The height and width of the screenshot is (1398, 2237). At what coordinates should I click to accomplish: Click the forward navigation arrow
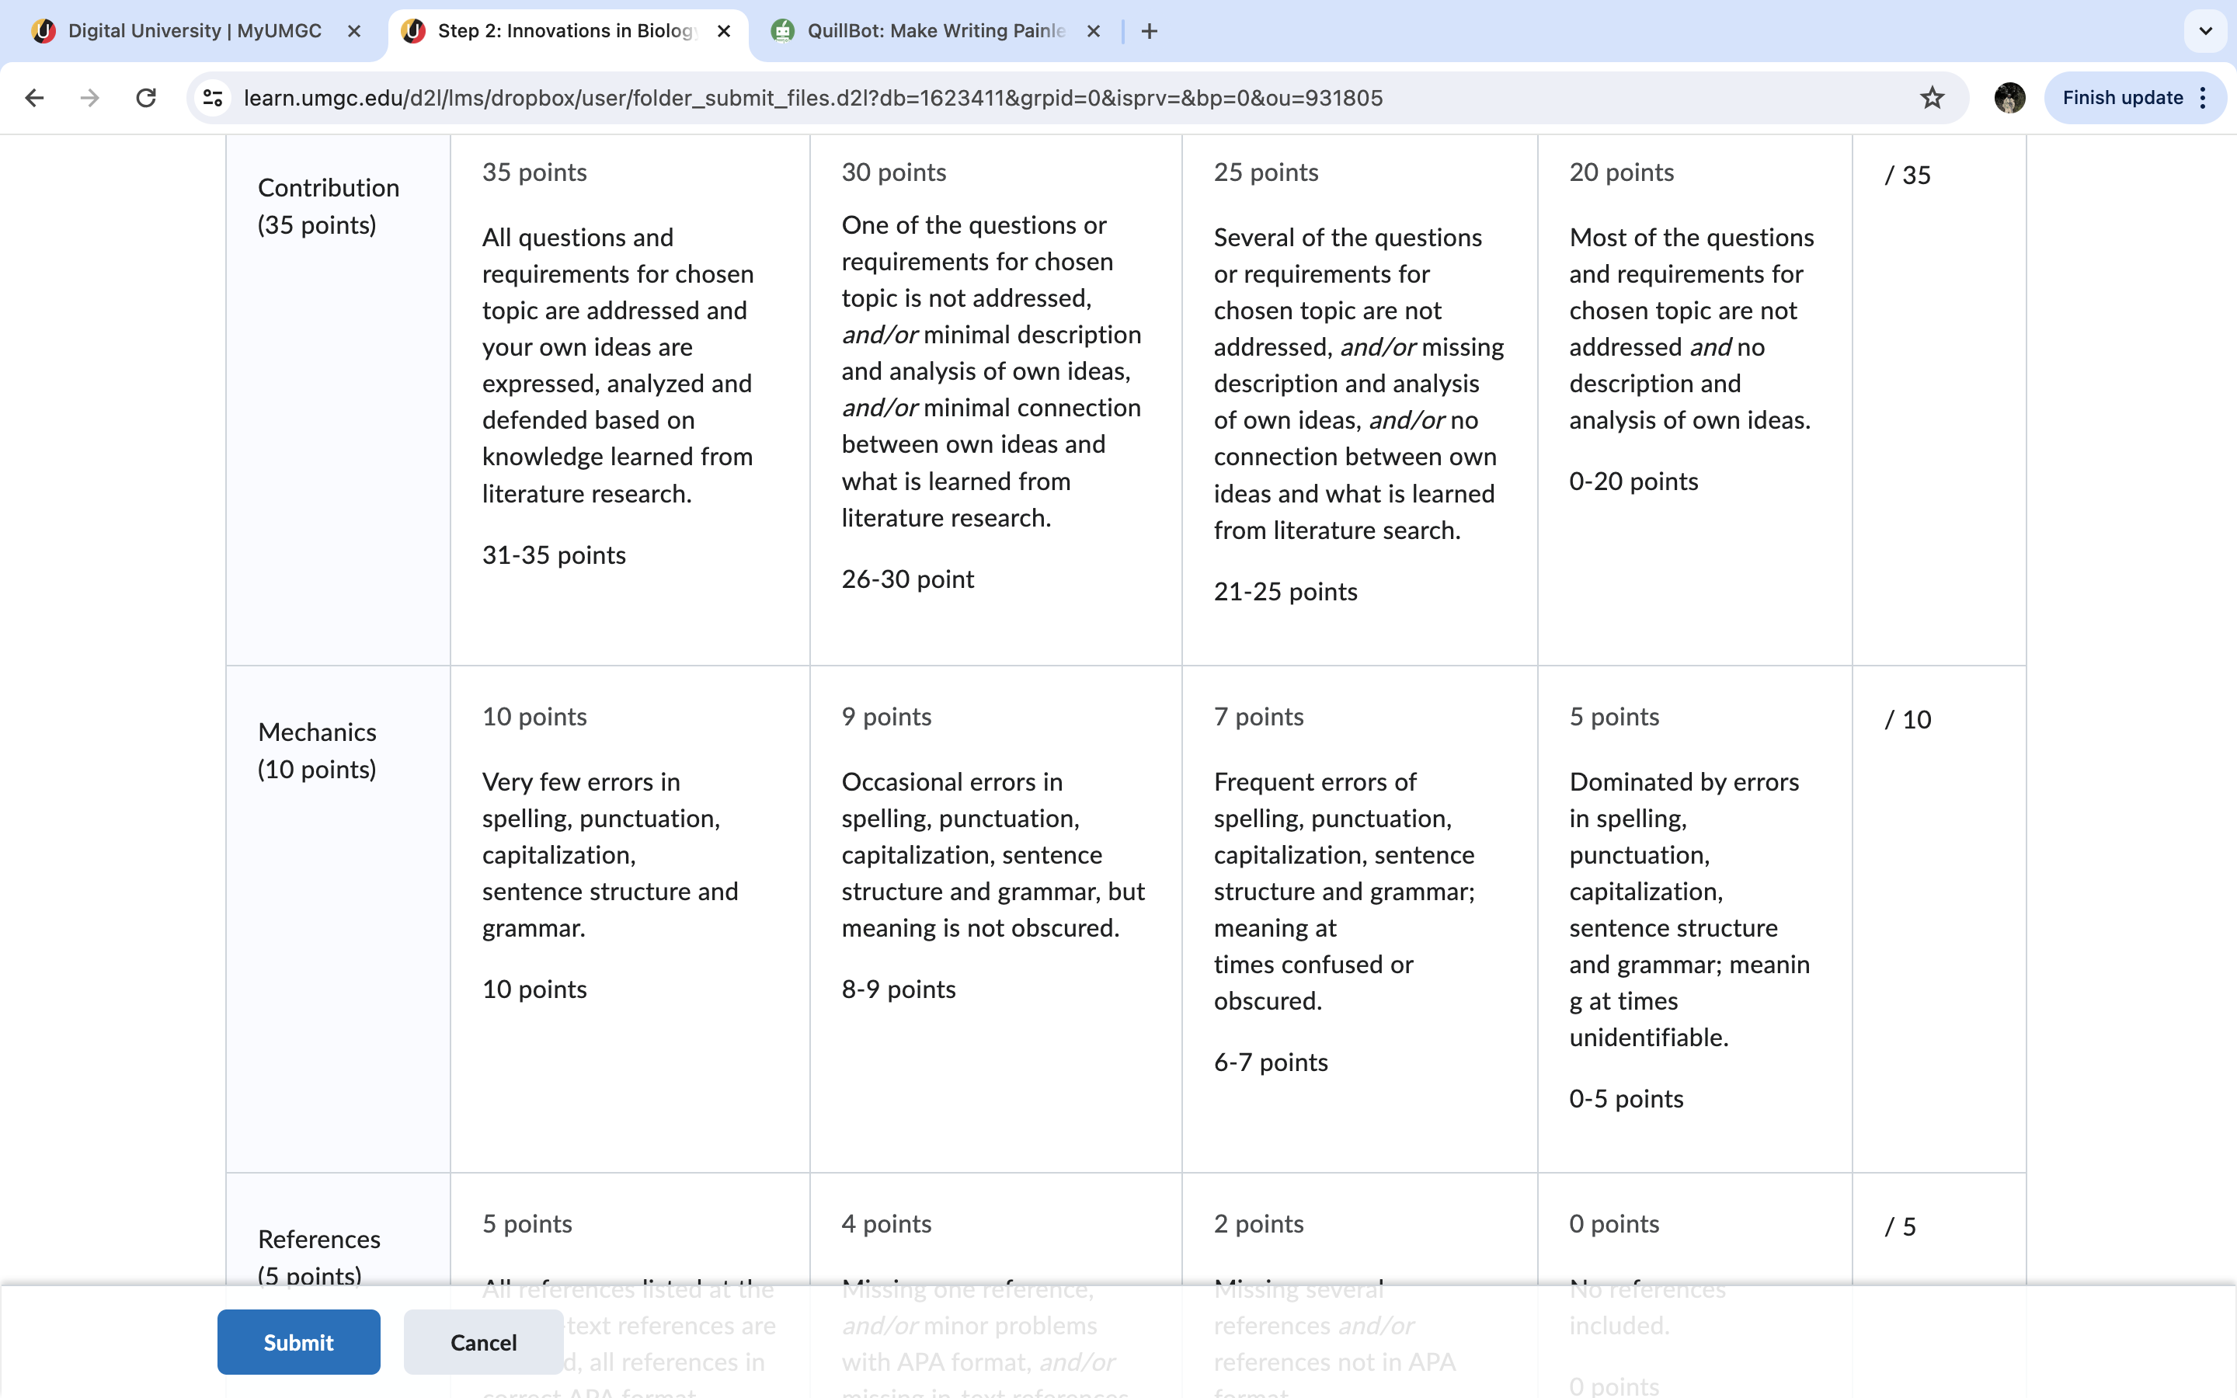pos(89,98)
